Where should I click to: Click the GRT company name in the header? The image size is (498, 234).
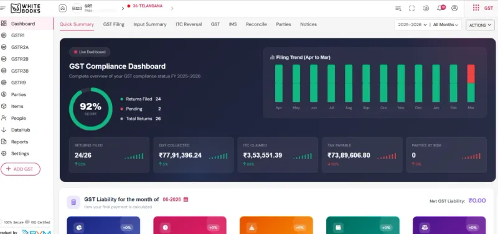(88, 6)
